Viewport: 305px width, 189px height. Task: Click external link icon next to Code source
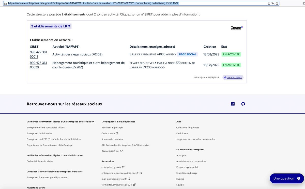[x=117, y=133]
